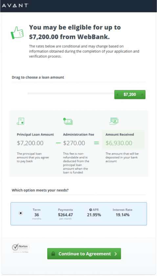Click the lock icon on Continue button
Viewport: 157px width, 276px height.
(53, 254)
